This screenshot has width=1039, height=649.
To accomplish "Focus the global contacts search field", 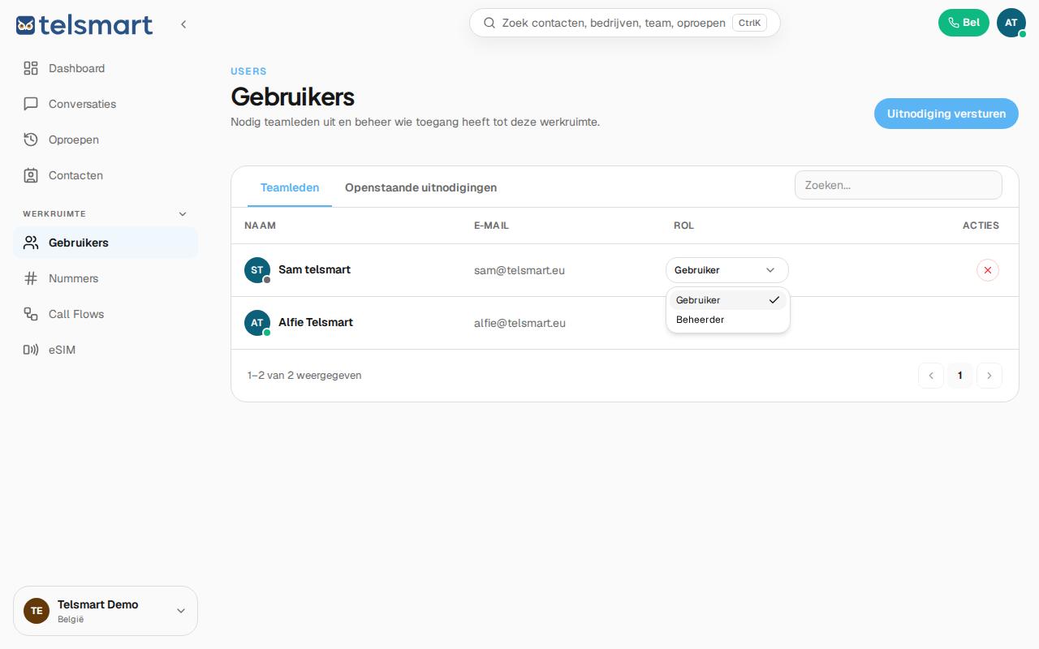I will (x=625, y=23).
